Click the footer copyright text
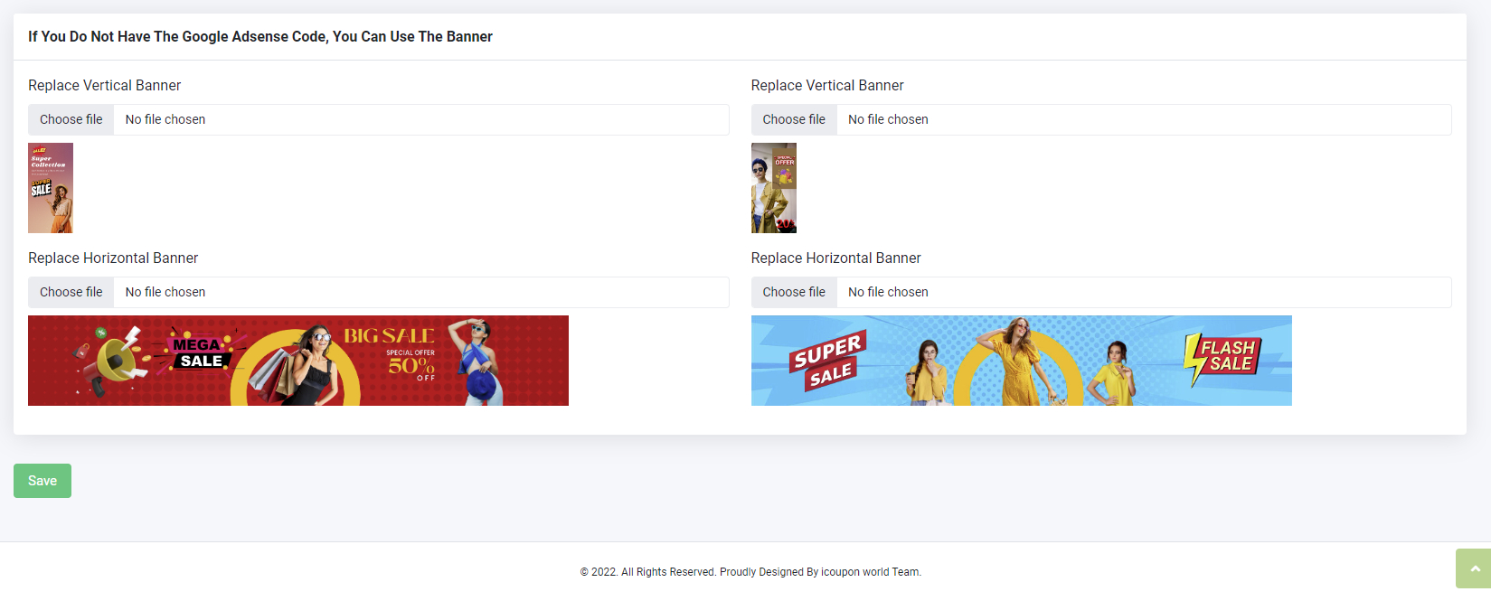 tap(750, 572)
